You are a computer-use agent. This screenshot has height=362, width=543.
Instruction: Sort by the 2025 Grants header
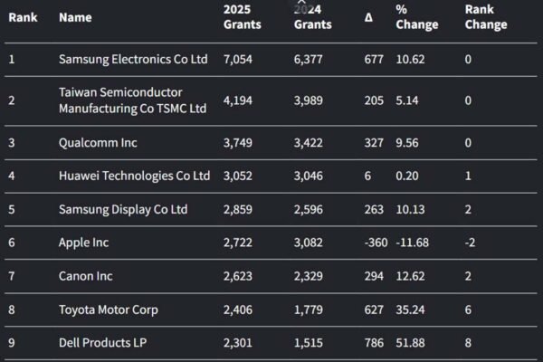click(242, 17)
